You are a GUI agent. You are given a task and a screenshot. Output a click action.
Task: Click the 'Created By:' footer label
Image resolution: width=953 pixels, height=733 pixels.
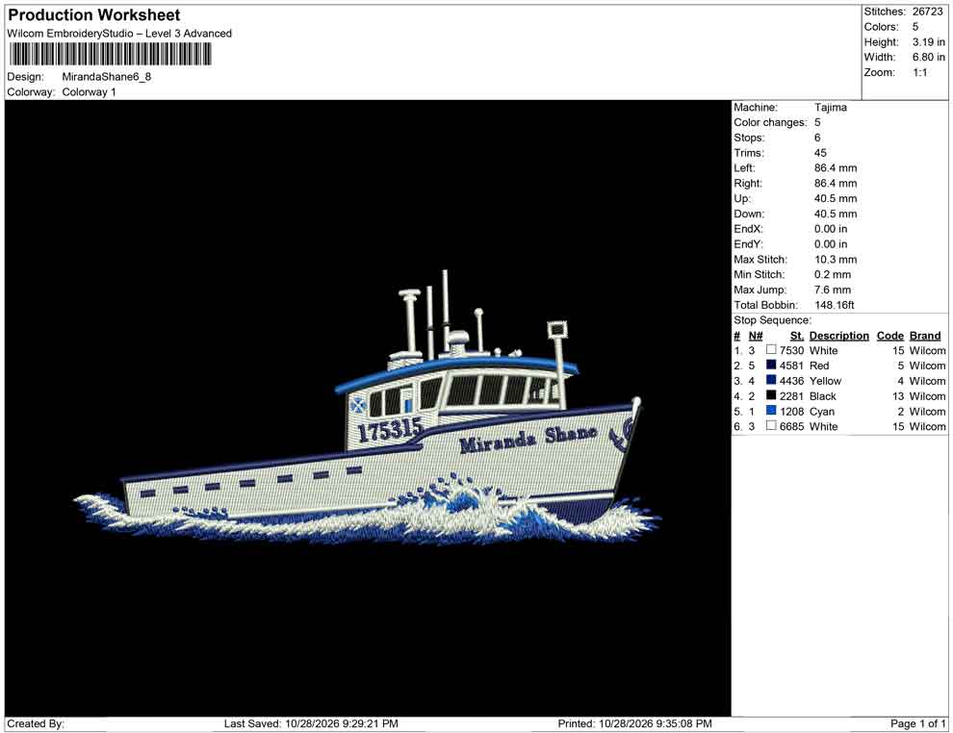pos(36,723)
